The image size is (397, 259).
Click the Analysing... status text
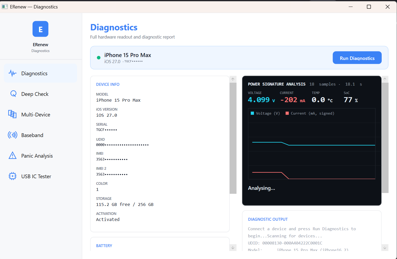point(261,188)
